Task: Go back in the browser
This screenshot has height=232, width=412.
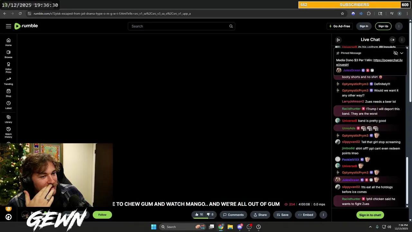Action: pos(5,14)
